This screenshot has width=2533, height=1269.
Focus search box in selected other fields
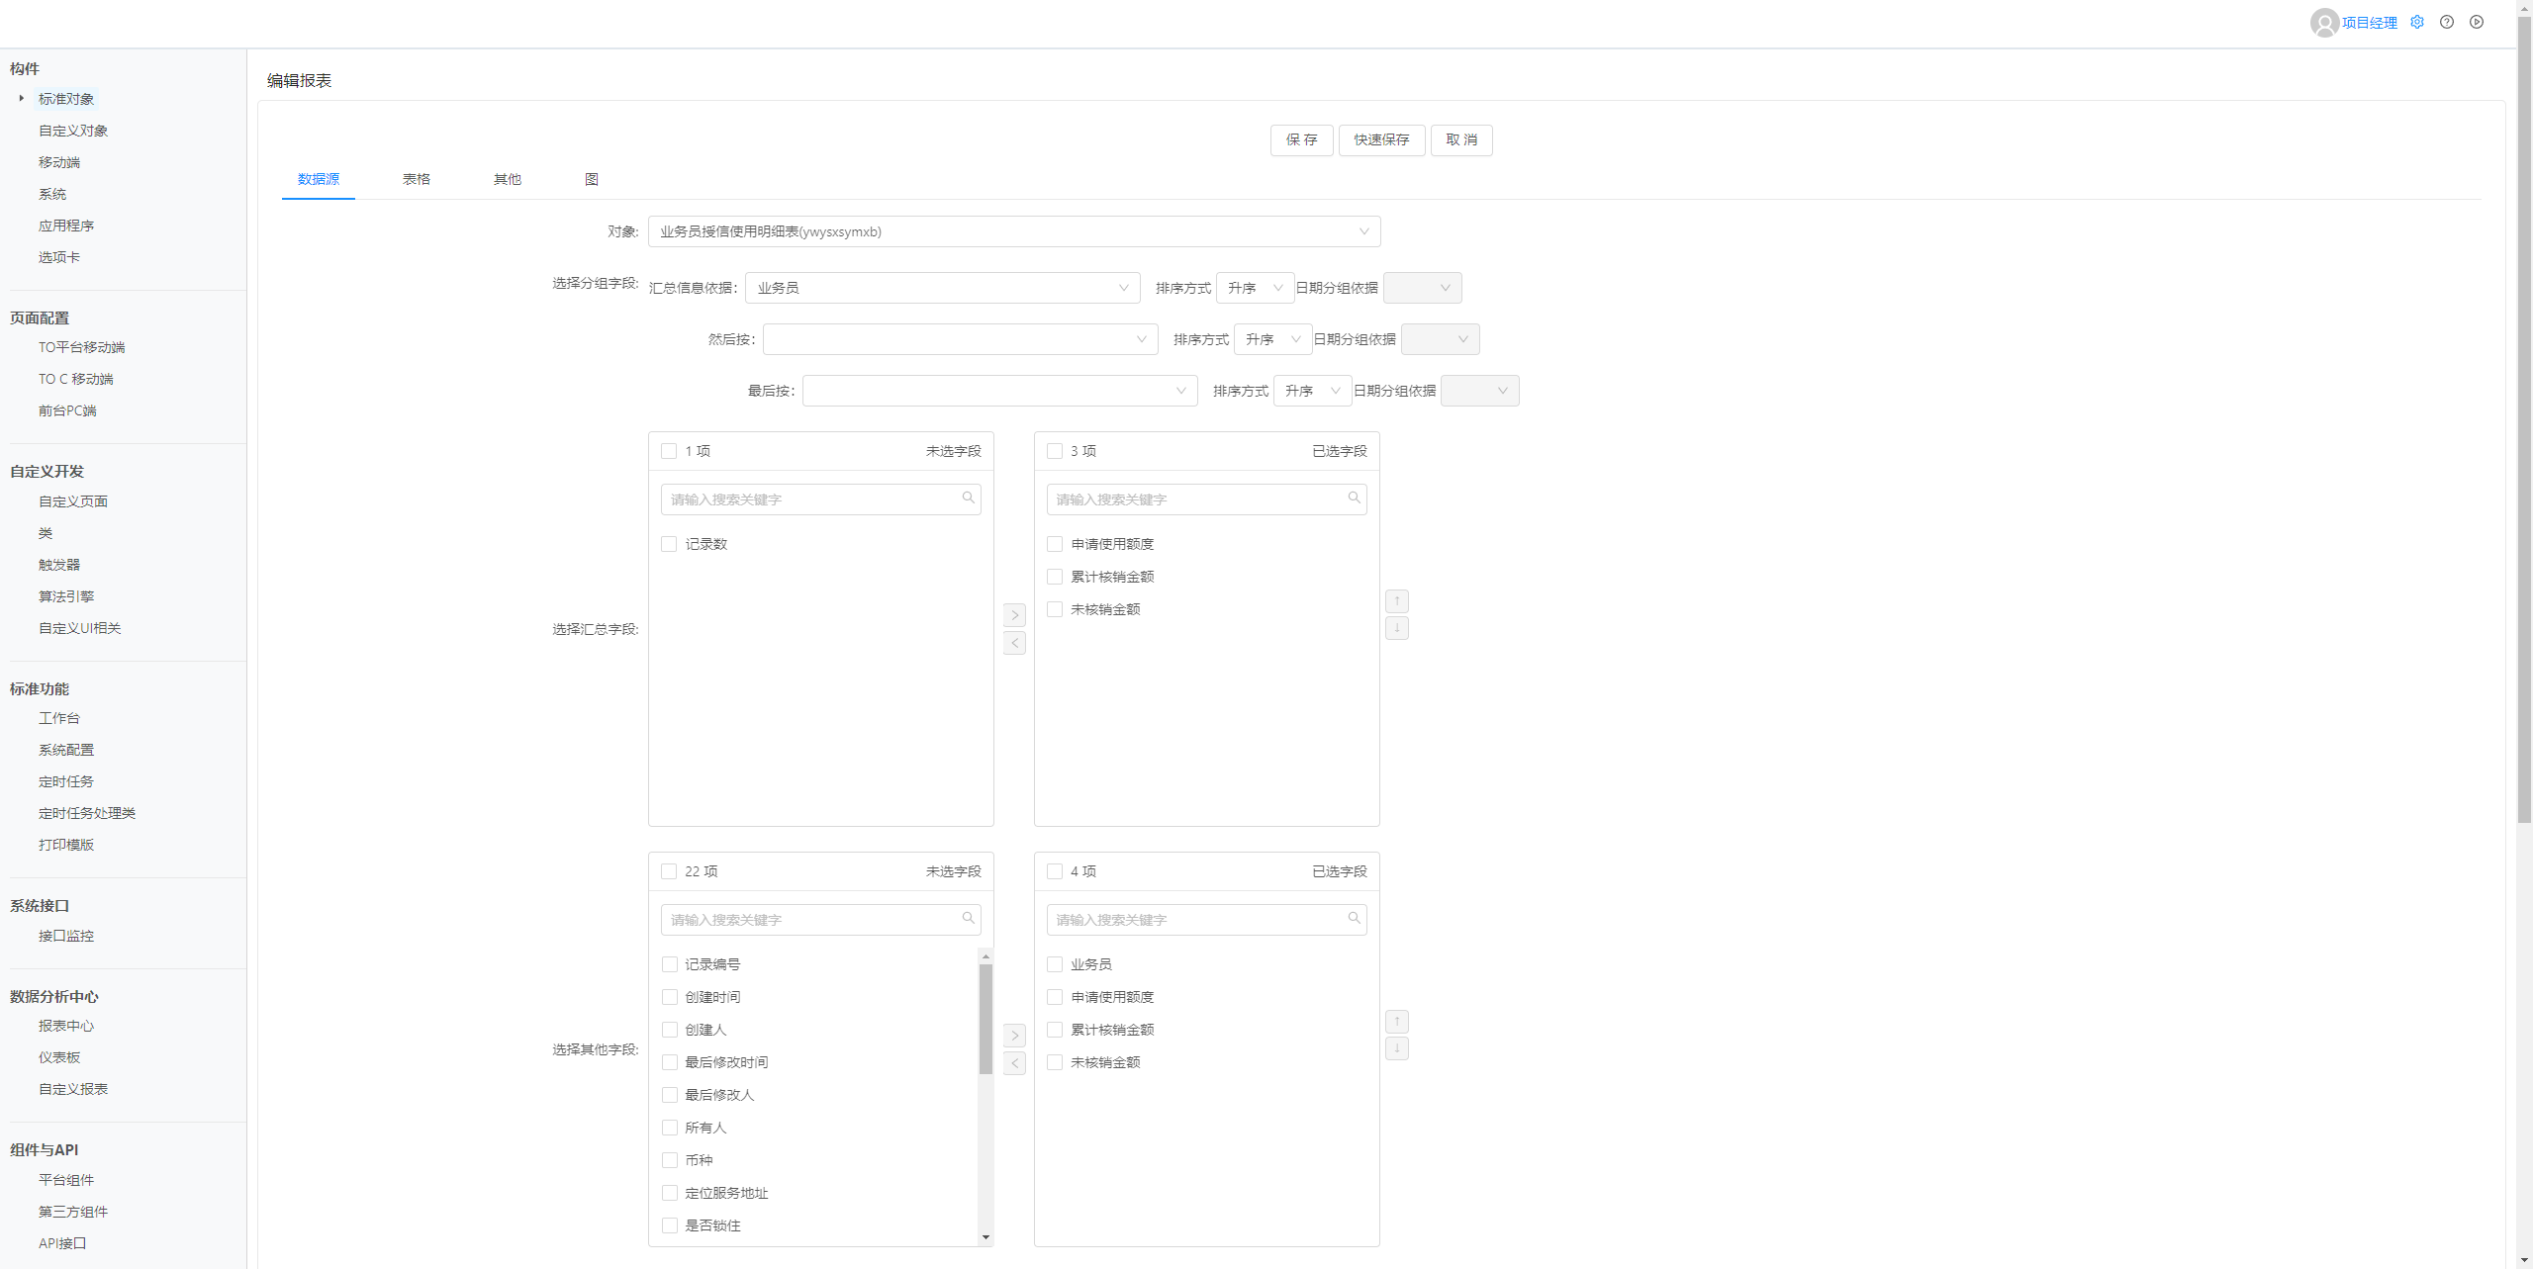pyautogui.click(x=1207, y=920)
